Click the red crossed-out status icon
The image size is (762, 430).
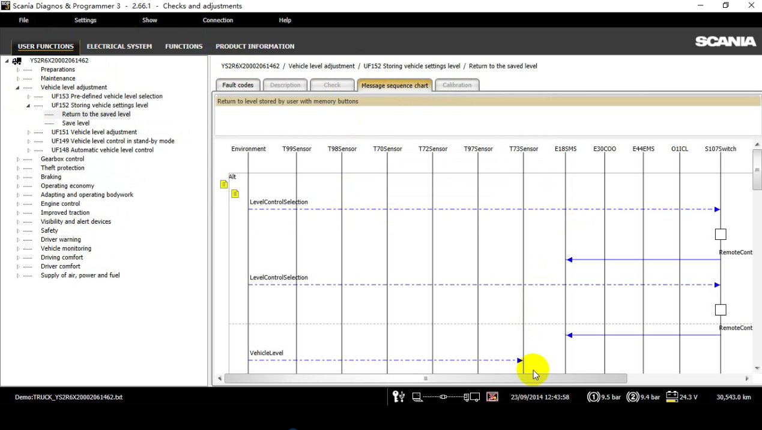click(x=492, y=396)
